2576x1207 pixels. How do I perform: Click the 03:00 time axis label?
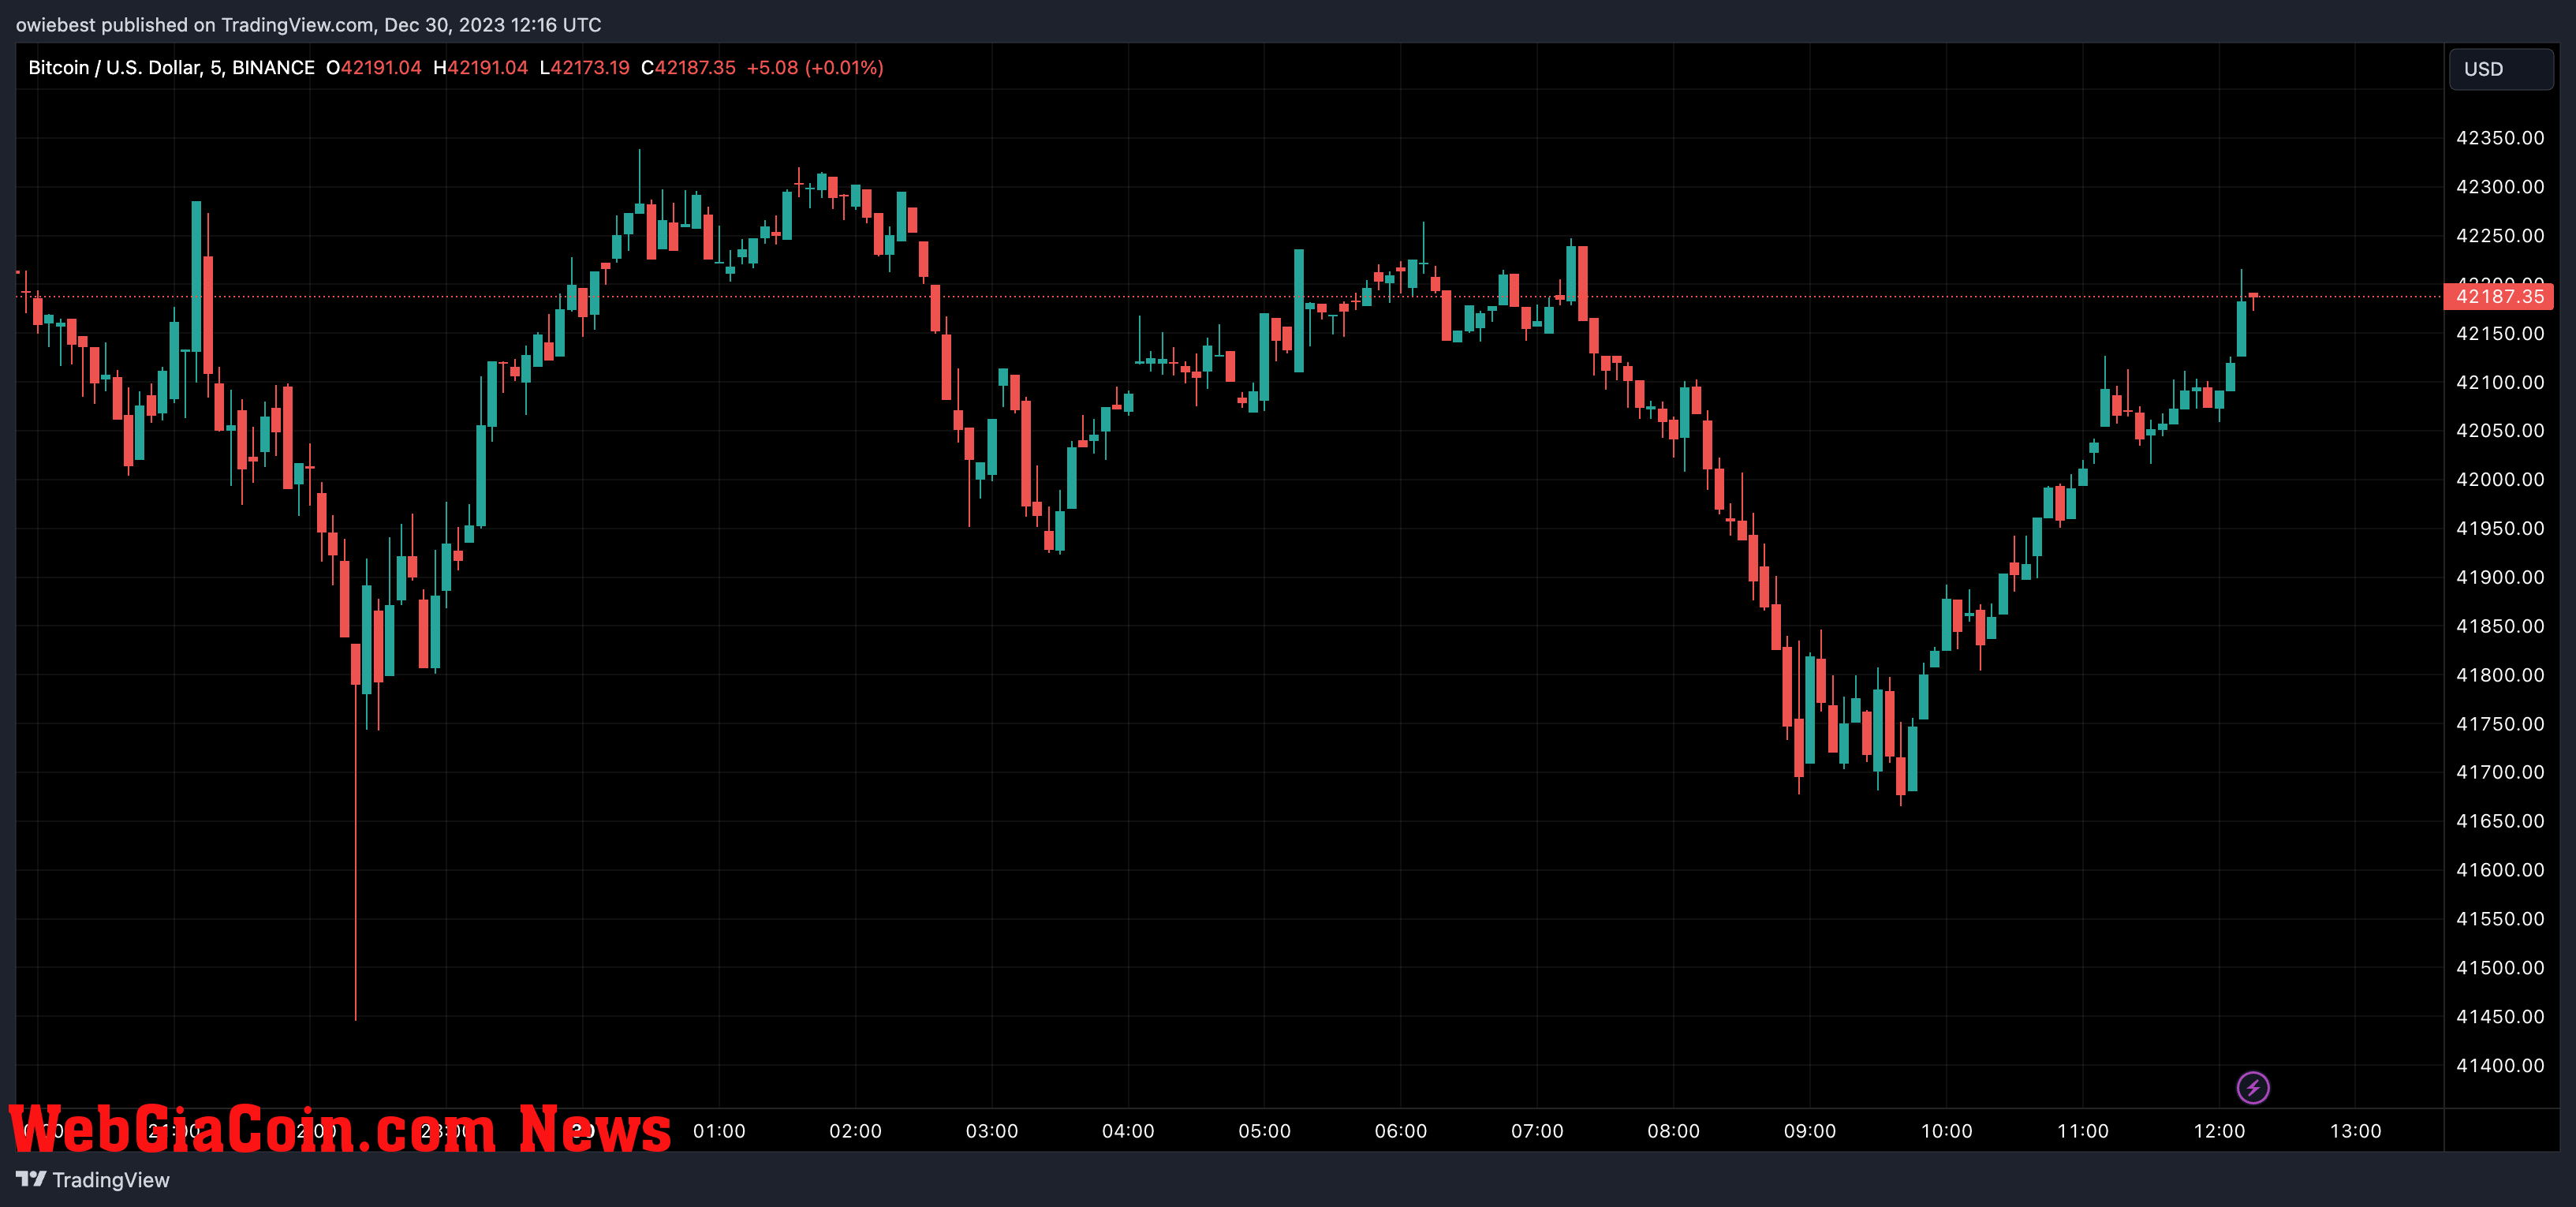tap(992, 1131)
